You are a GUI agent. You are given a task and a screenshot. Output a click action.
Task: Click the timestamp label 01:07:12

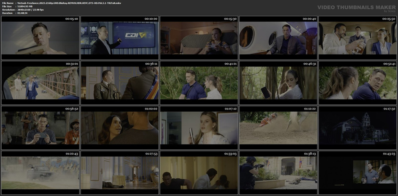[230, 109]
